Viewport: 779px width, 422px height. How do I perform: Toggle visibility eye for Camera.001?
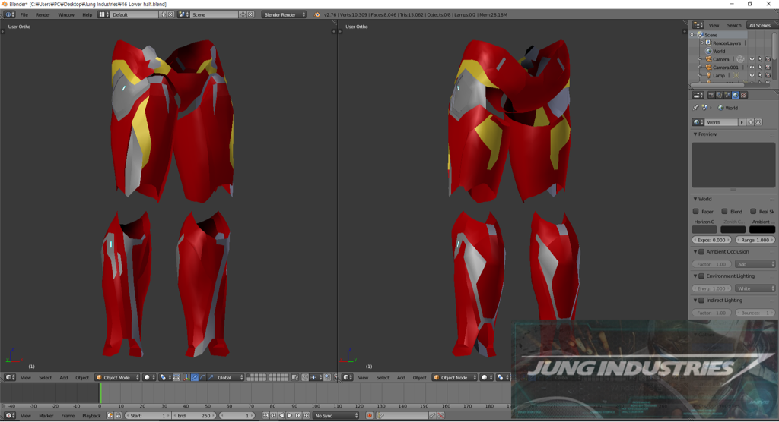752,67
